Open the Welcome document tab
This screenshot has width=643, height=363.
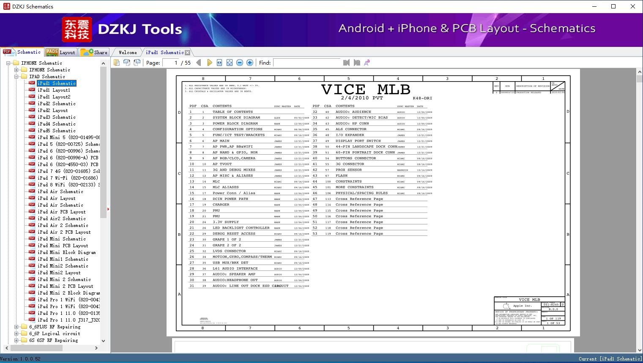coord(128,52)
